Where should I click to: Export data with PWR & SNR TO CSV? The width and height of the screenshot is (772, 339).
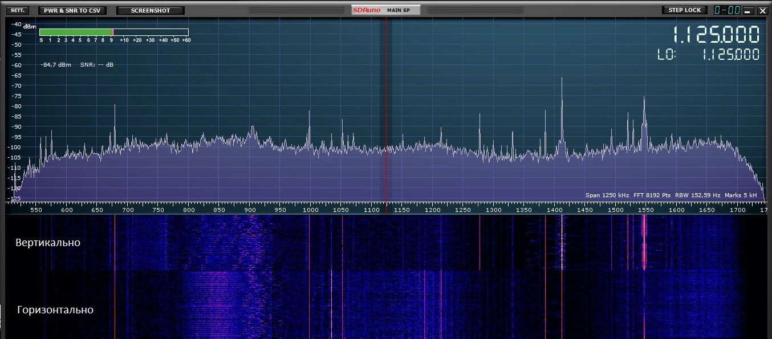pyautogui.click(x=72, y=10)
